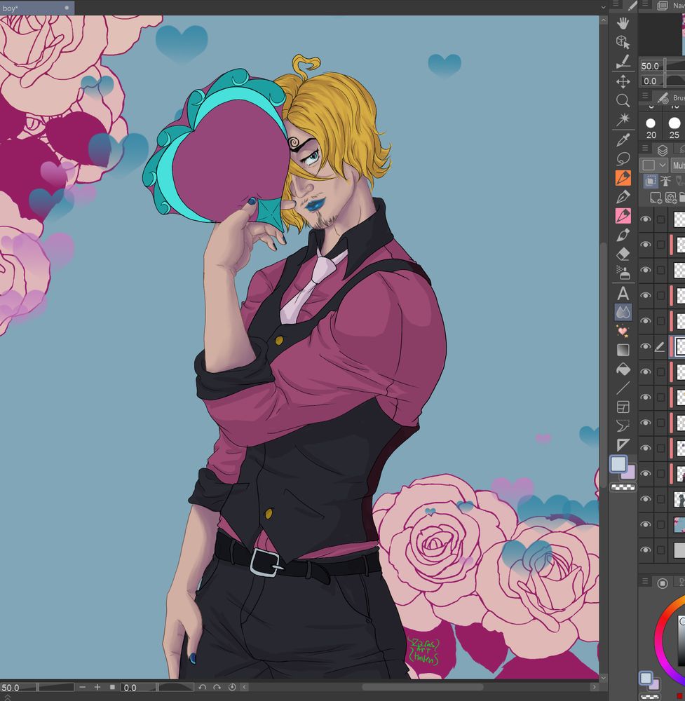Switch to the Layer stack tab icon
The image size is (685, 701).
click(x=662, y=150)
